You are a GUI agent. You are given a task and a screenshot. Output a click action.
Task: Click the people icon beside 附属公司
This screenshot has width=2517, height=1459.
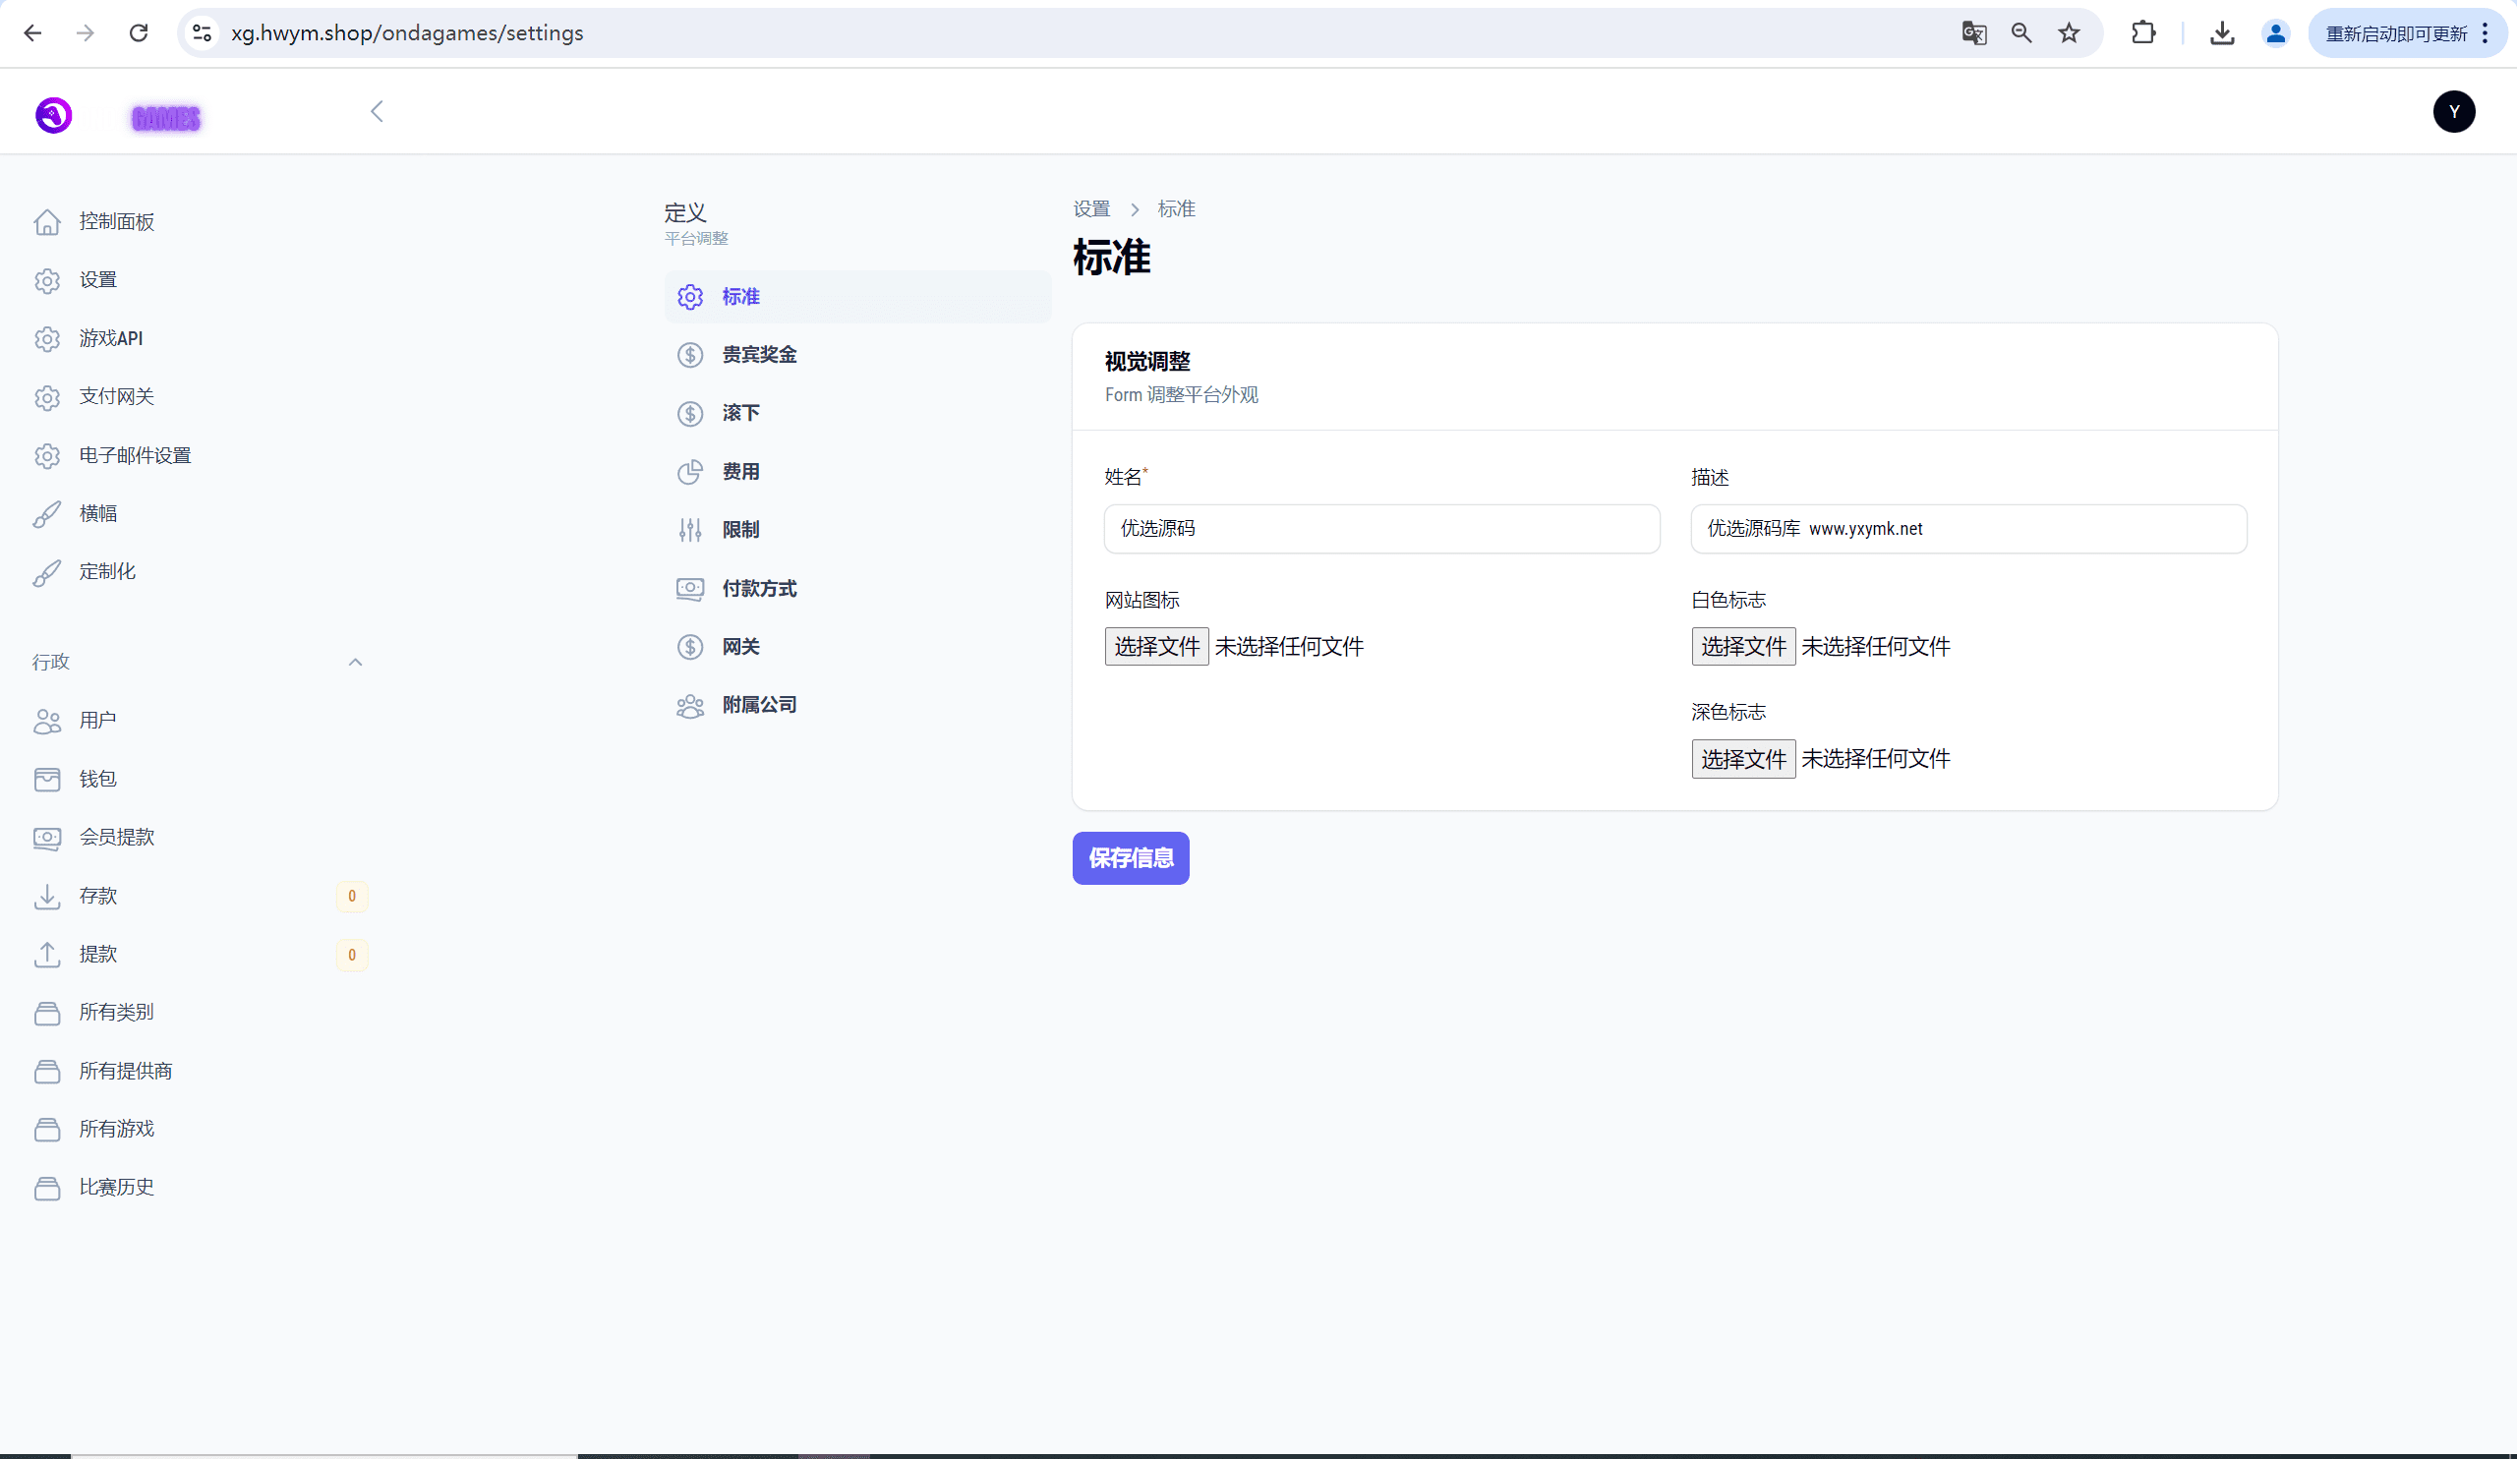(x=689, y=706)
